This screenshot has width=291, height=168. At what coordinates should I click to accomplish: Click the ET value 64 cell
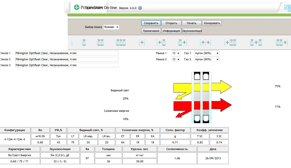[x=123, y=142]
